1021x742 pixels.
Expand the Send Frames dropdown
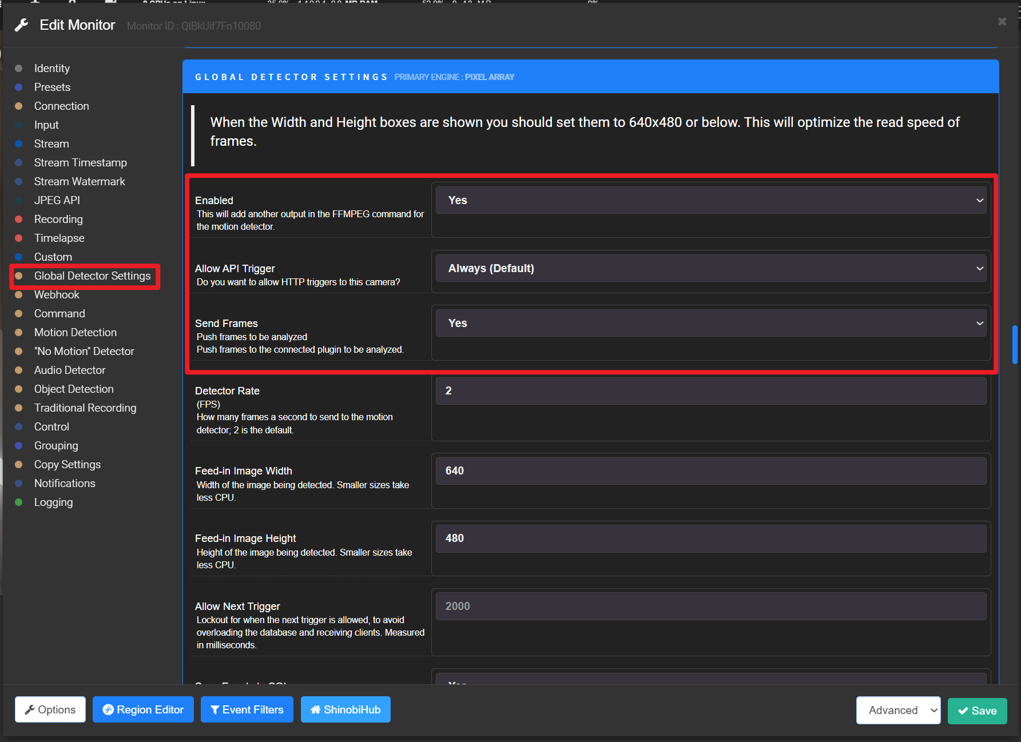(x=711, y=323)
